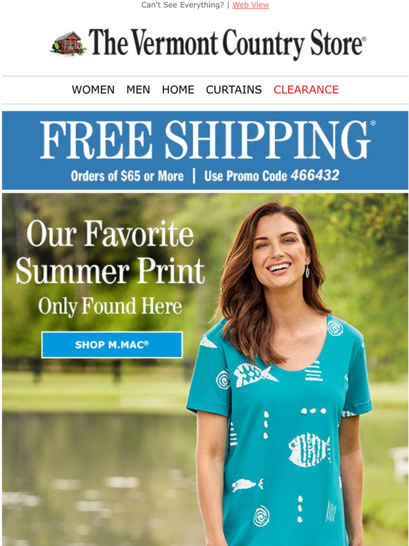This screenshot has width=409, height=546.
Task: Click the large striped fish print on tee
Action: (310, 450)
